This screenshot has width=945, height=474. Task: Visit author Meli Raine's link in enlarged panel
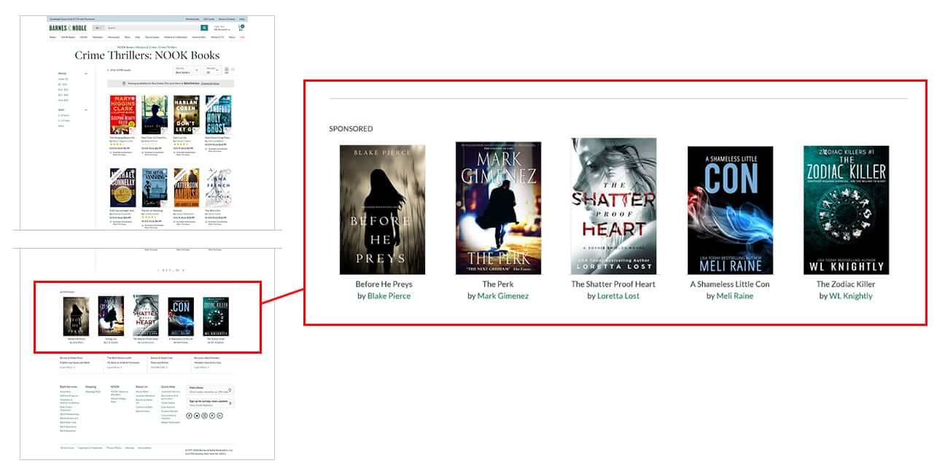tap(735, 296)
